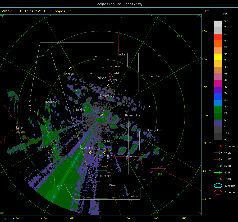Click the white 04DK arrow legend icon

pos(218,153)
